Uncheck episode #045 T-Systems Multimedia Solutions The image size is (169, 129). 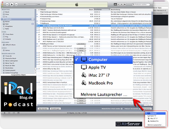click(39, 30)
